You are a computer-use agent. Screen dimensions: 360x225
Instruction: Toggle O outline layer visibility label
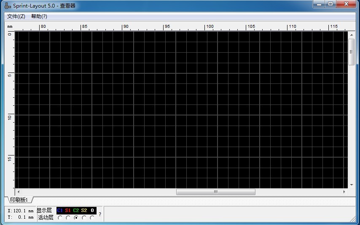[92, 210]
